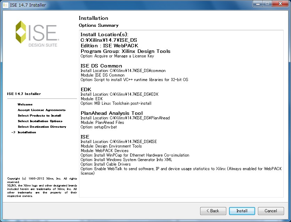Close the ISE 14.7 Installer window
This screenshot has width=291, height=222.
click(x=281, y=4)
